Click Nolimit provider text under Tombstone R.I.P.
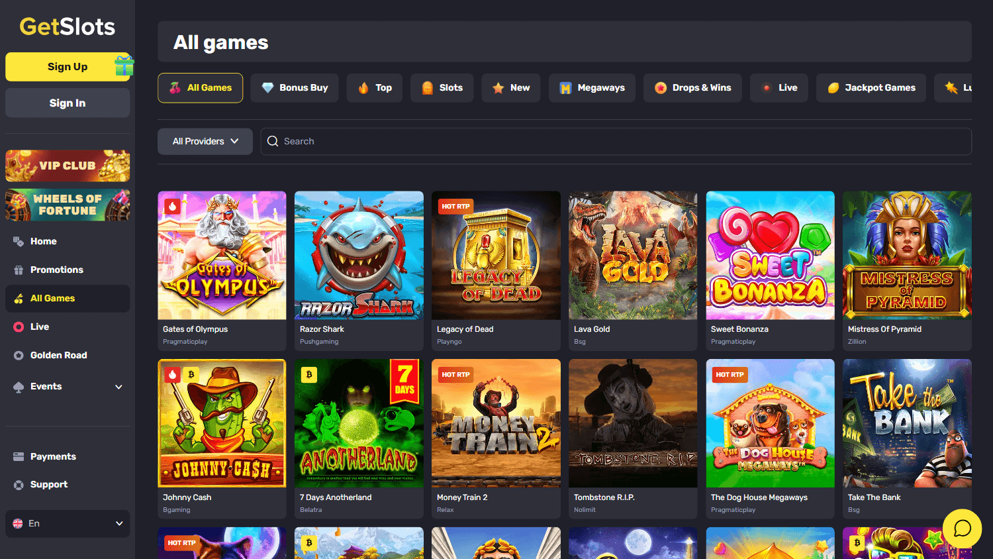The width and height of the screenshot is (993, 559). tap(585, 510)
